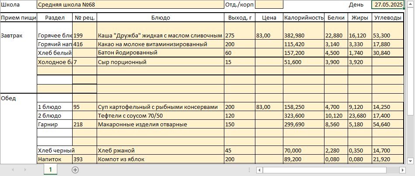Image resolution: width=415 pixels, height=176 pixels.
Task: Select the Отд./корп label cell
Action: coord(240,4)
